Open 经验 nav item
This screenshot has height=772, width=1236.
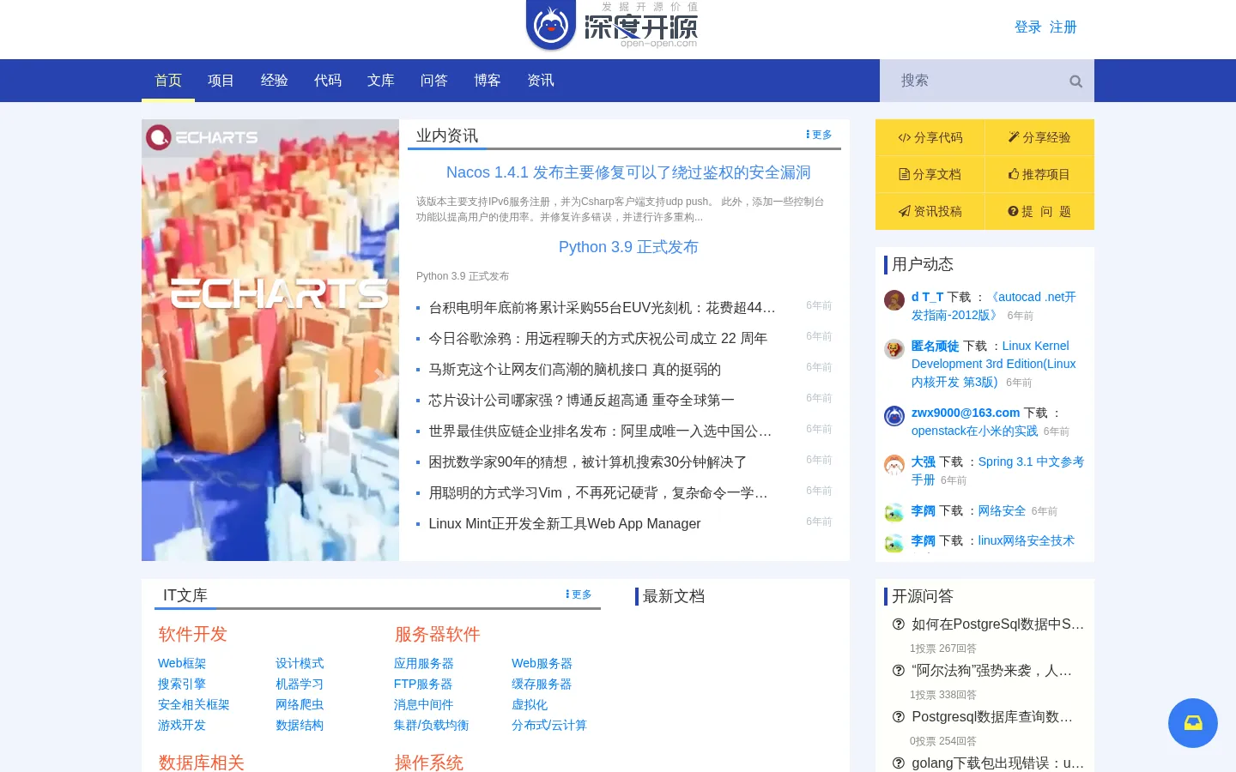coord(275,81)
